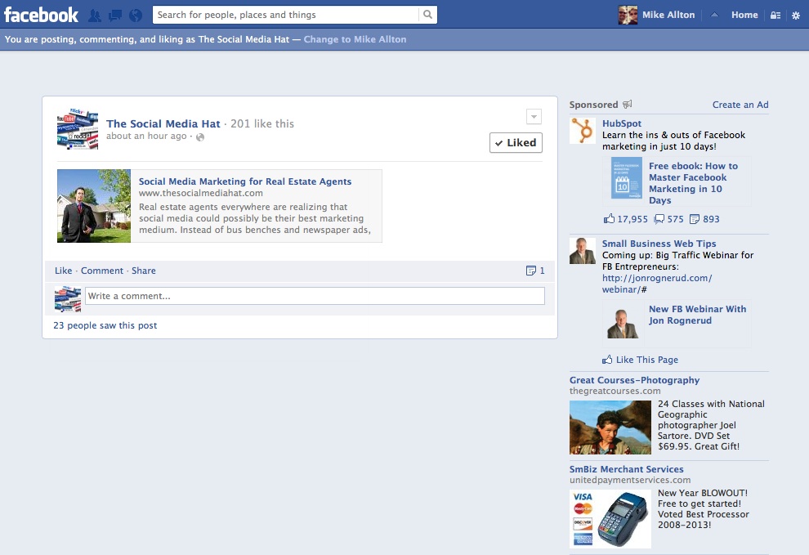Click the search magnifier button
Viewport: 809px width, 555px height.
coord(427,15)
